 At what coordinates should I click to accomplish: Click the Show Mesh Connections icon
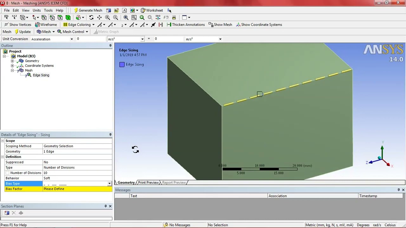point(160,24)
